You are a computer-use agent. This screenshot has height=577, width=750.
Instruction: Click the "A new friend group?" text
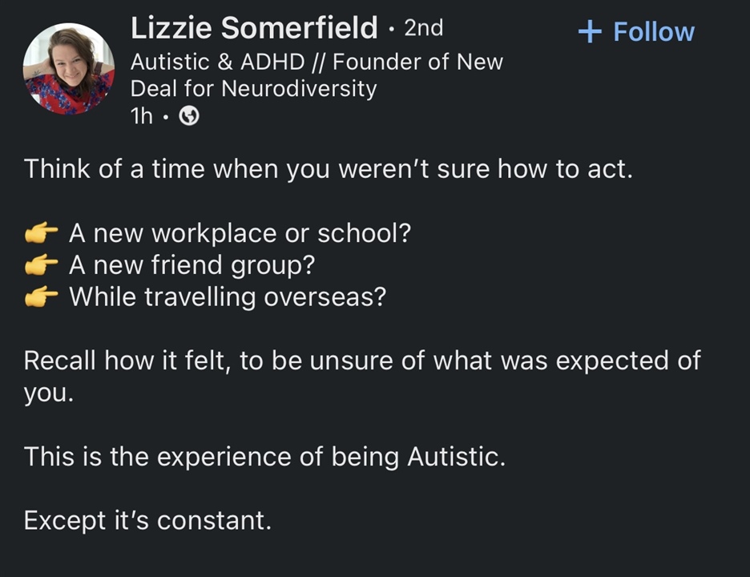point(191,265)
